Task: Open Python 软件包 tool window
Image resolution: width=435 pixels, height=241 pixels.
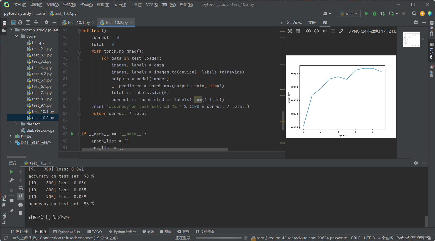Action: point(67,231)
